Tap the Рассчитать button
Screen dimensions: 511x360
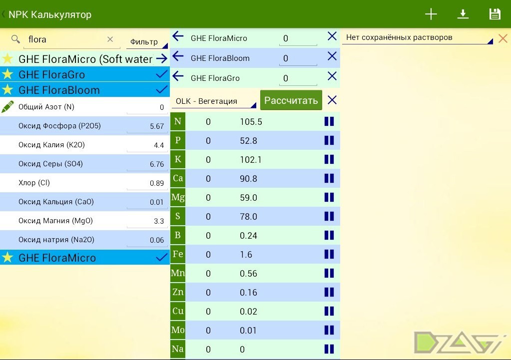[291, 100]
